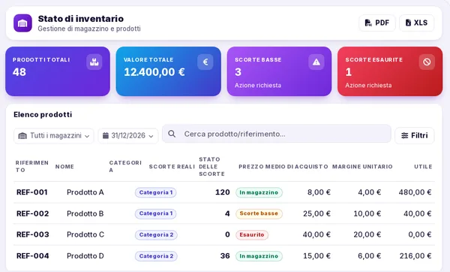Open the Scorte Basse card
Viewport: 450px width, 272px height.
click(279, 71)
